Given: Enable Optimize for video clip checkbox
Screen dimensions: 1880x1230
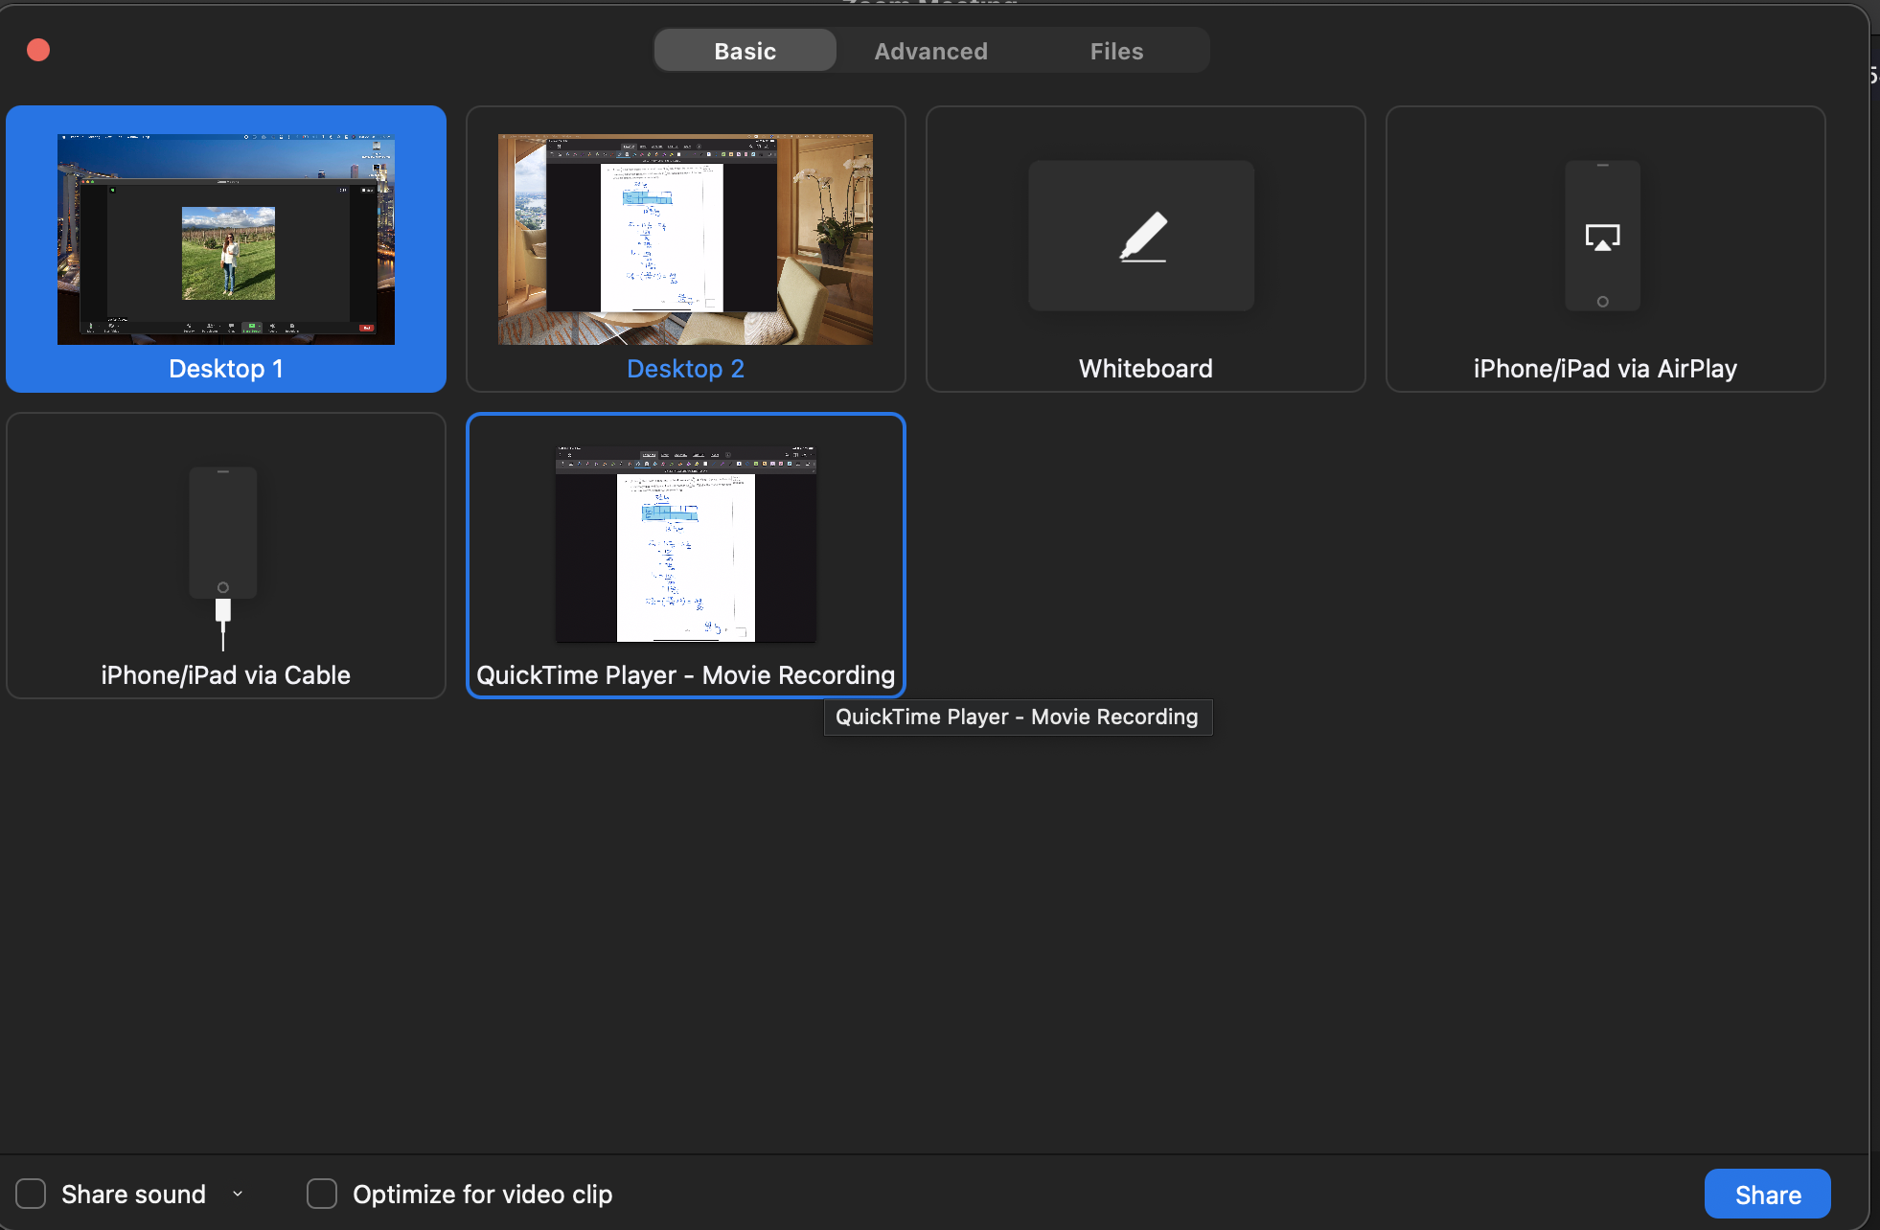Looking at the screenshot, I should pyautogui.click(x=322, y=1194).
